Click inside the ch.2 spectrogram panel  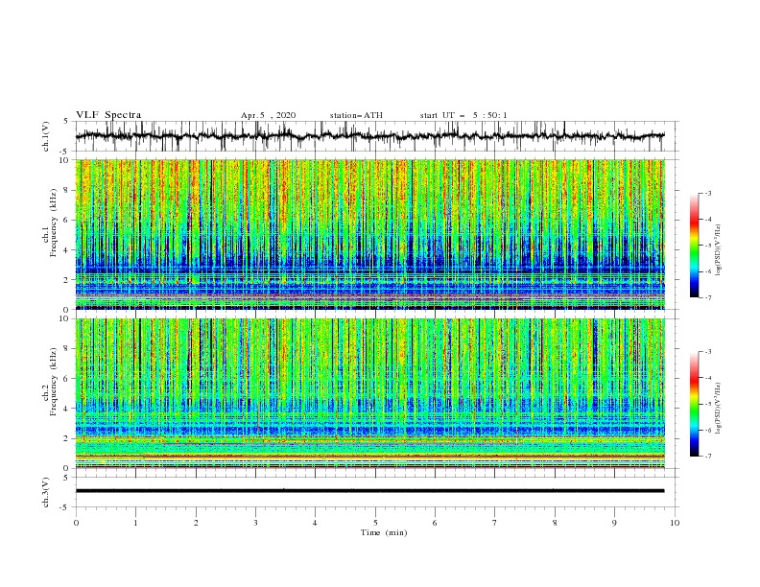369,393
